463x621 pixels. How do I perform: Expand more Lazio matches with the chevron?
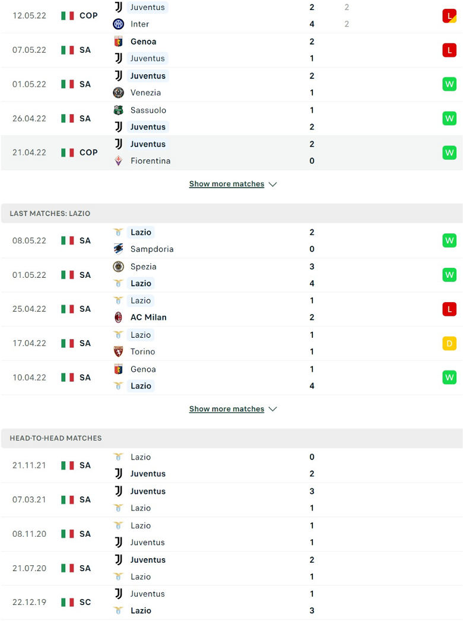tap(272, 409)
